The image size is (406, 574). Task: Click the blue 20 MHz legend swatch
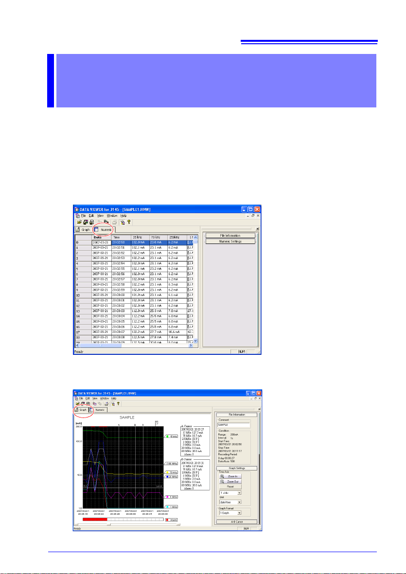click(x=167, y=477)
